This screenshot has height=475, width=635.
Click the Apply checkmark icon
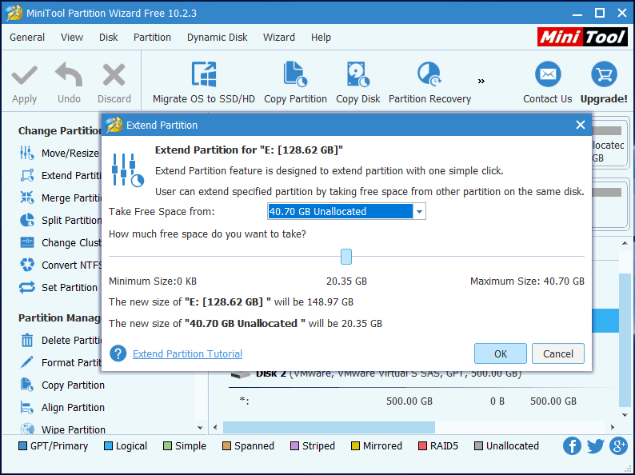24,76
